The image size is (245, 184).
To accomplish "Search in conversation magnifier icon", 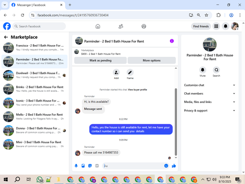I will 217,70.
